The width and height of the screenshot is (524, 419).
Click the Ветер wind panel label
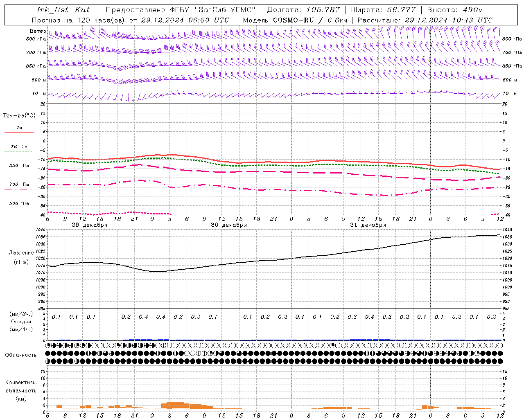[x=38, y=31]
